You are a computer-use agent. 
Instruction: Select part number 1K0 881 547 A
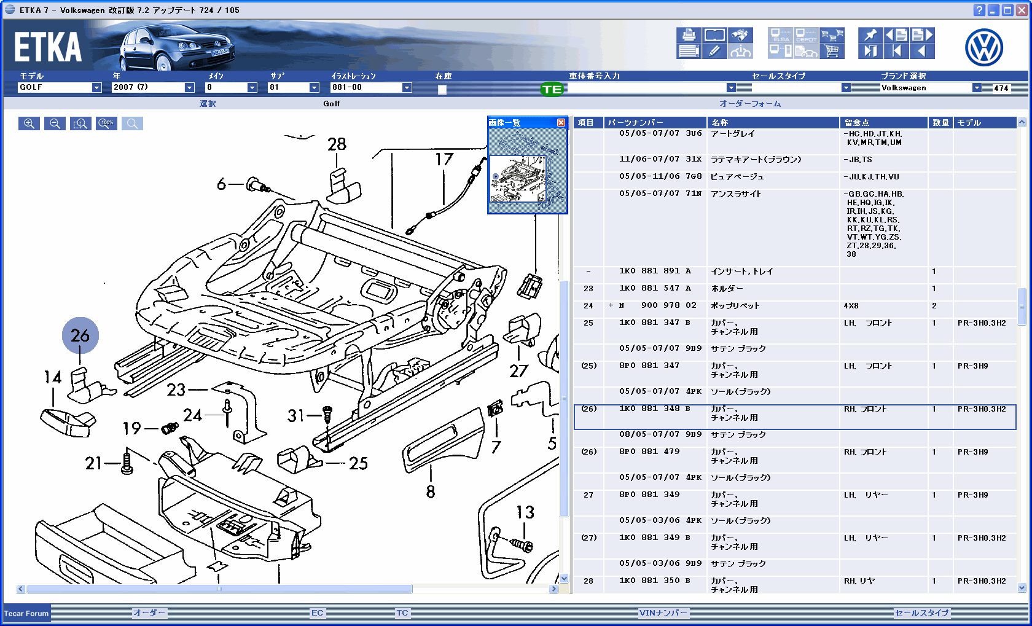point(655,288)
